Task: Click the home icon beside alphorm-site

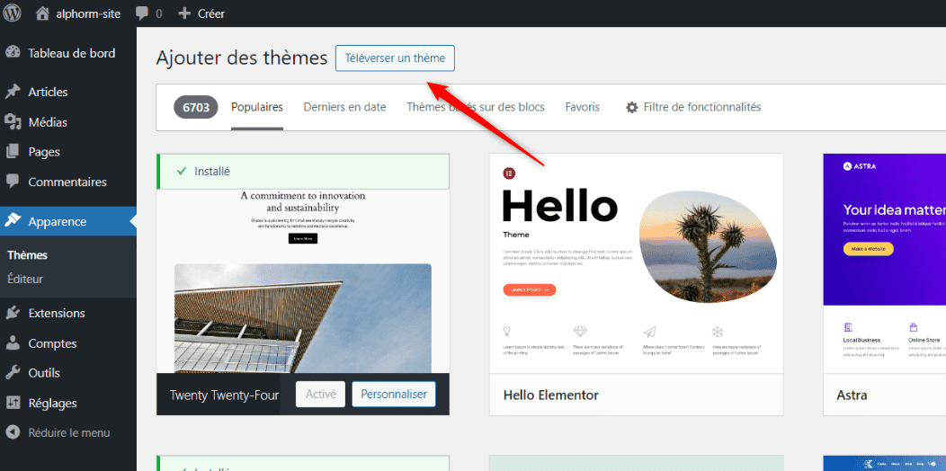Action: (x=42, y=13)
